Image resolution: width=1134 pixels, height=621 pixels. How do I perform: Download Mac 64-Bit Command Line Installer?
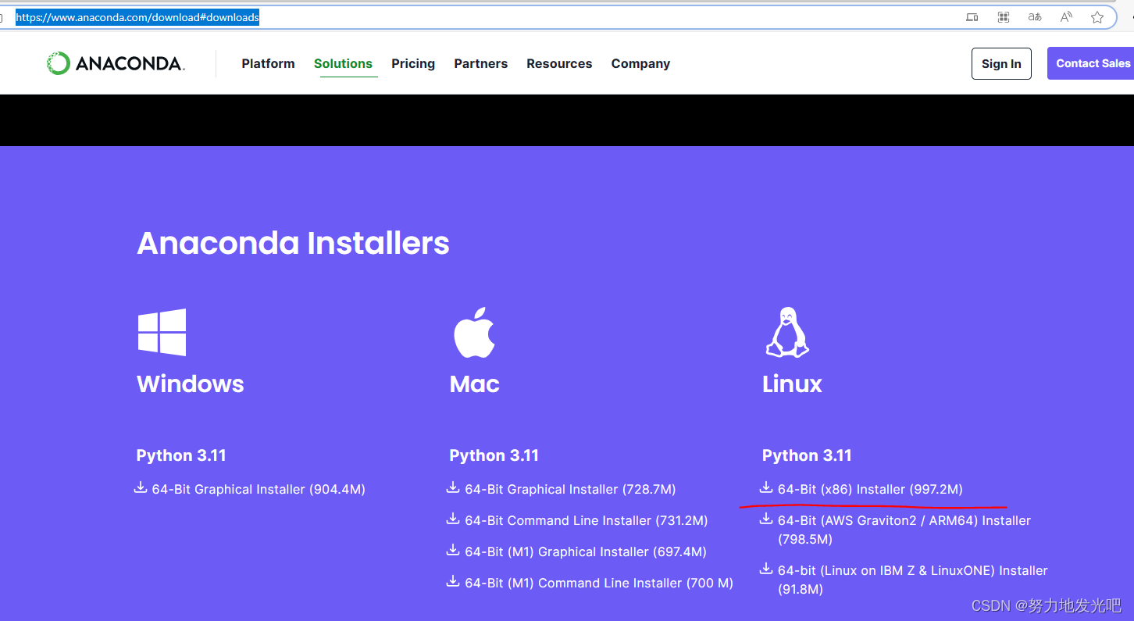[x=586, y=520]
